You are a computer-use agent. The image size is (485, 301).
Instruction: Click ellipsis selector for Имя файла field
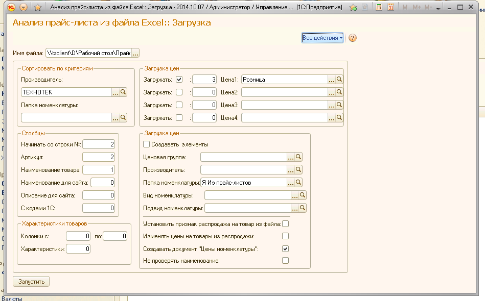[135, 53]
